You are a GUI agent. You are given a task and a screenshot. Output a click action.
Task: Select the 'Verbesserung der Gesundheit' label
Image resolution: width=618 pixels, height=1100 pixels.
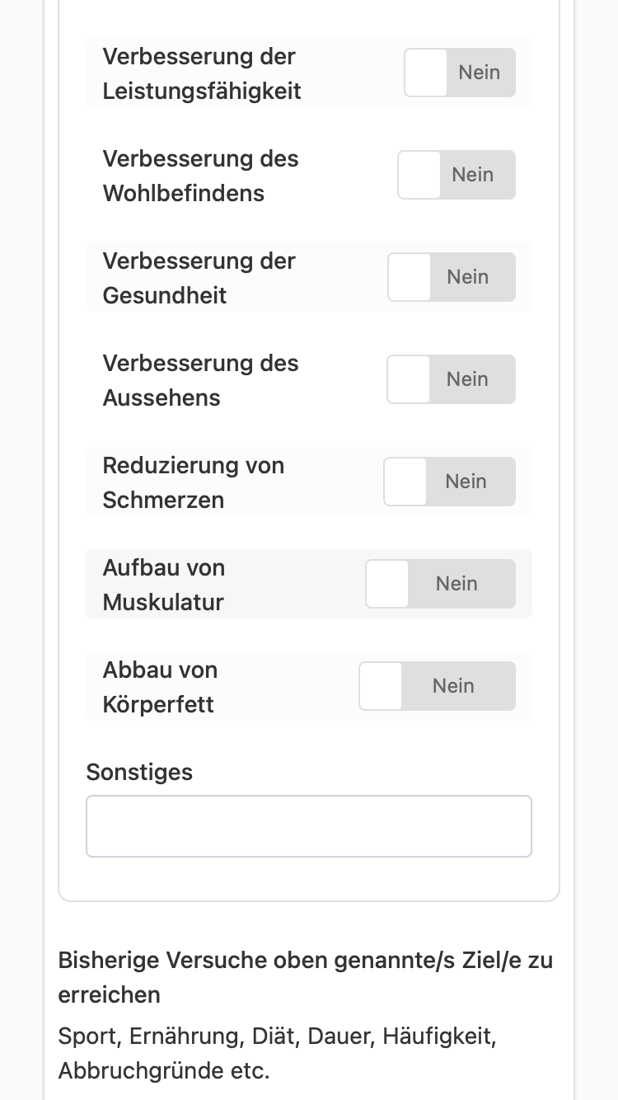[199, 278]
